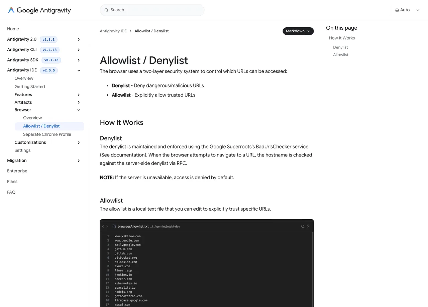The image size is (428, 307).
Task: Click the Auto theme laptop icon
Action: [x=397, y=10]
